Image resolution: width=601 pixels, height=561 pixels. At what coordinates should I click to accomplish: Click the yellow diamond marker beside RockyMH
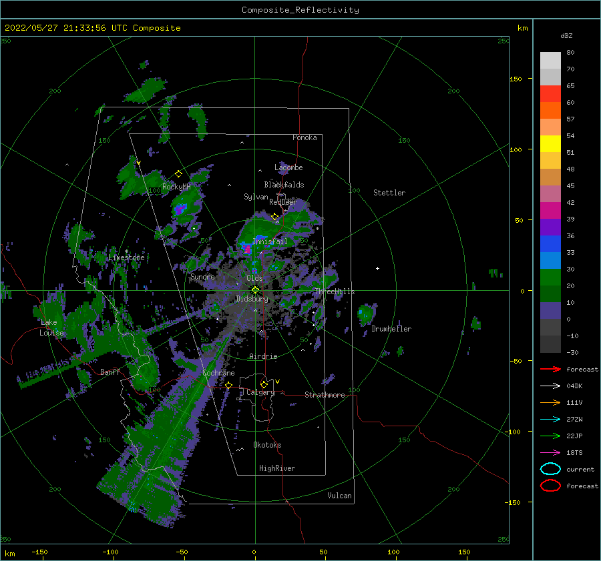point(178,174)
